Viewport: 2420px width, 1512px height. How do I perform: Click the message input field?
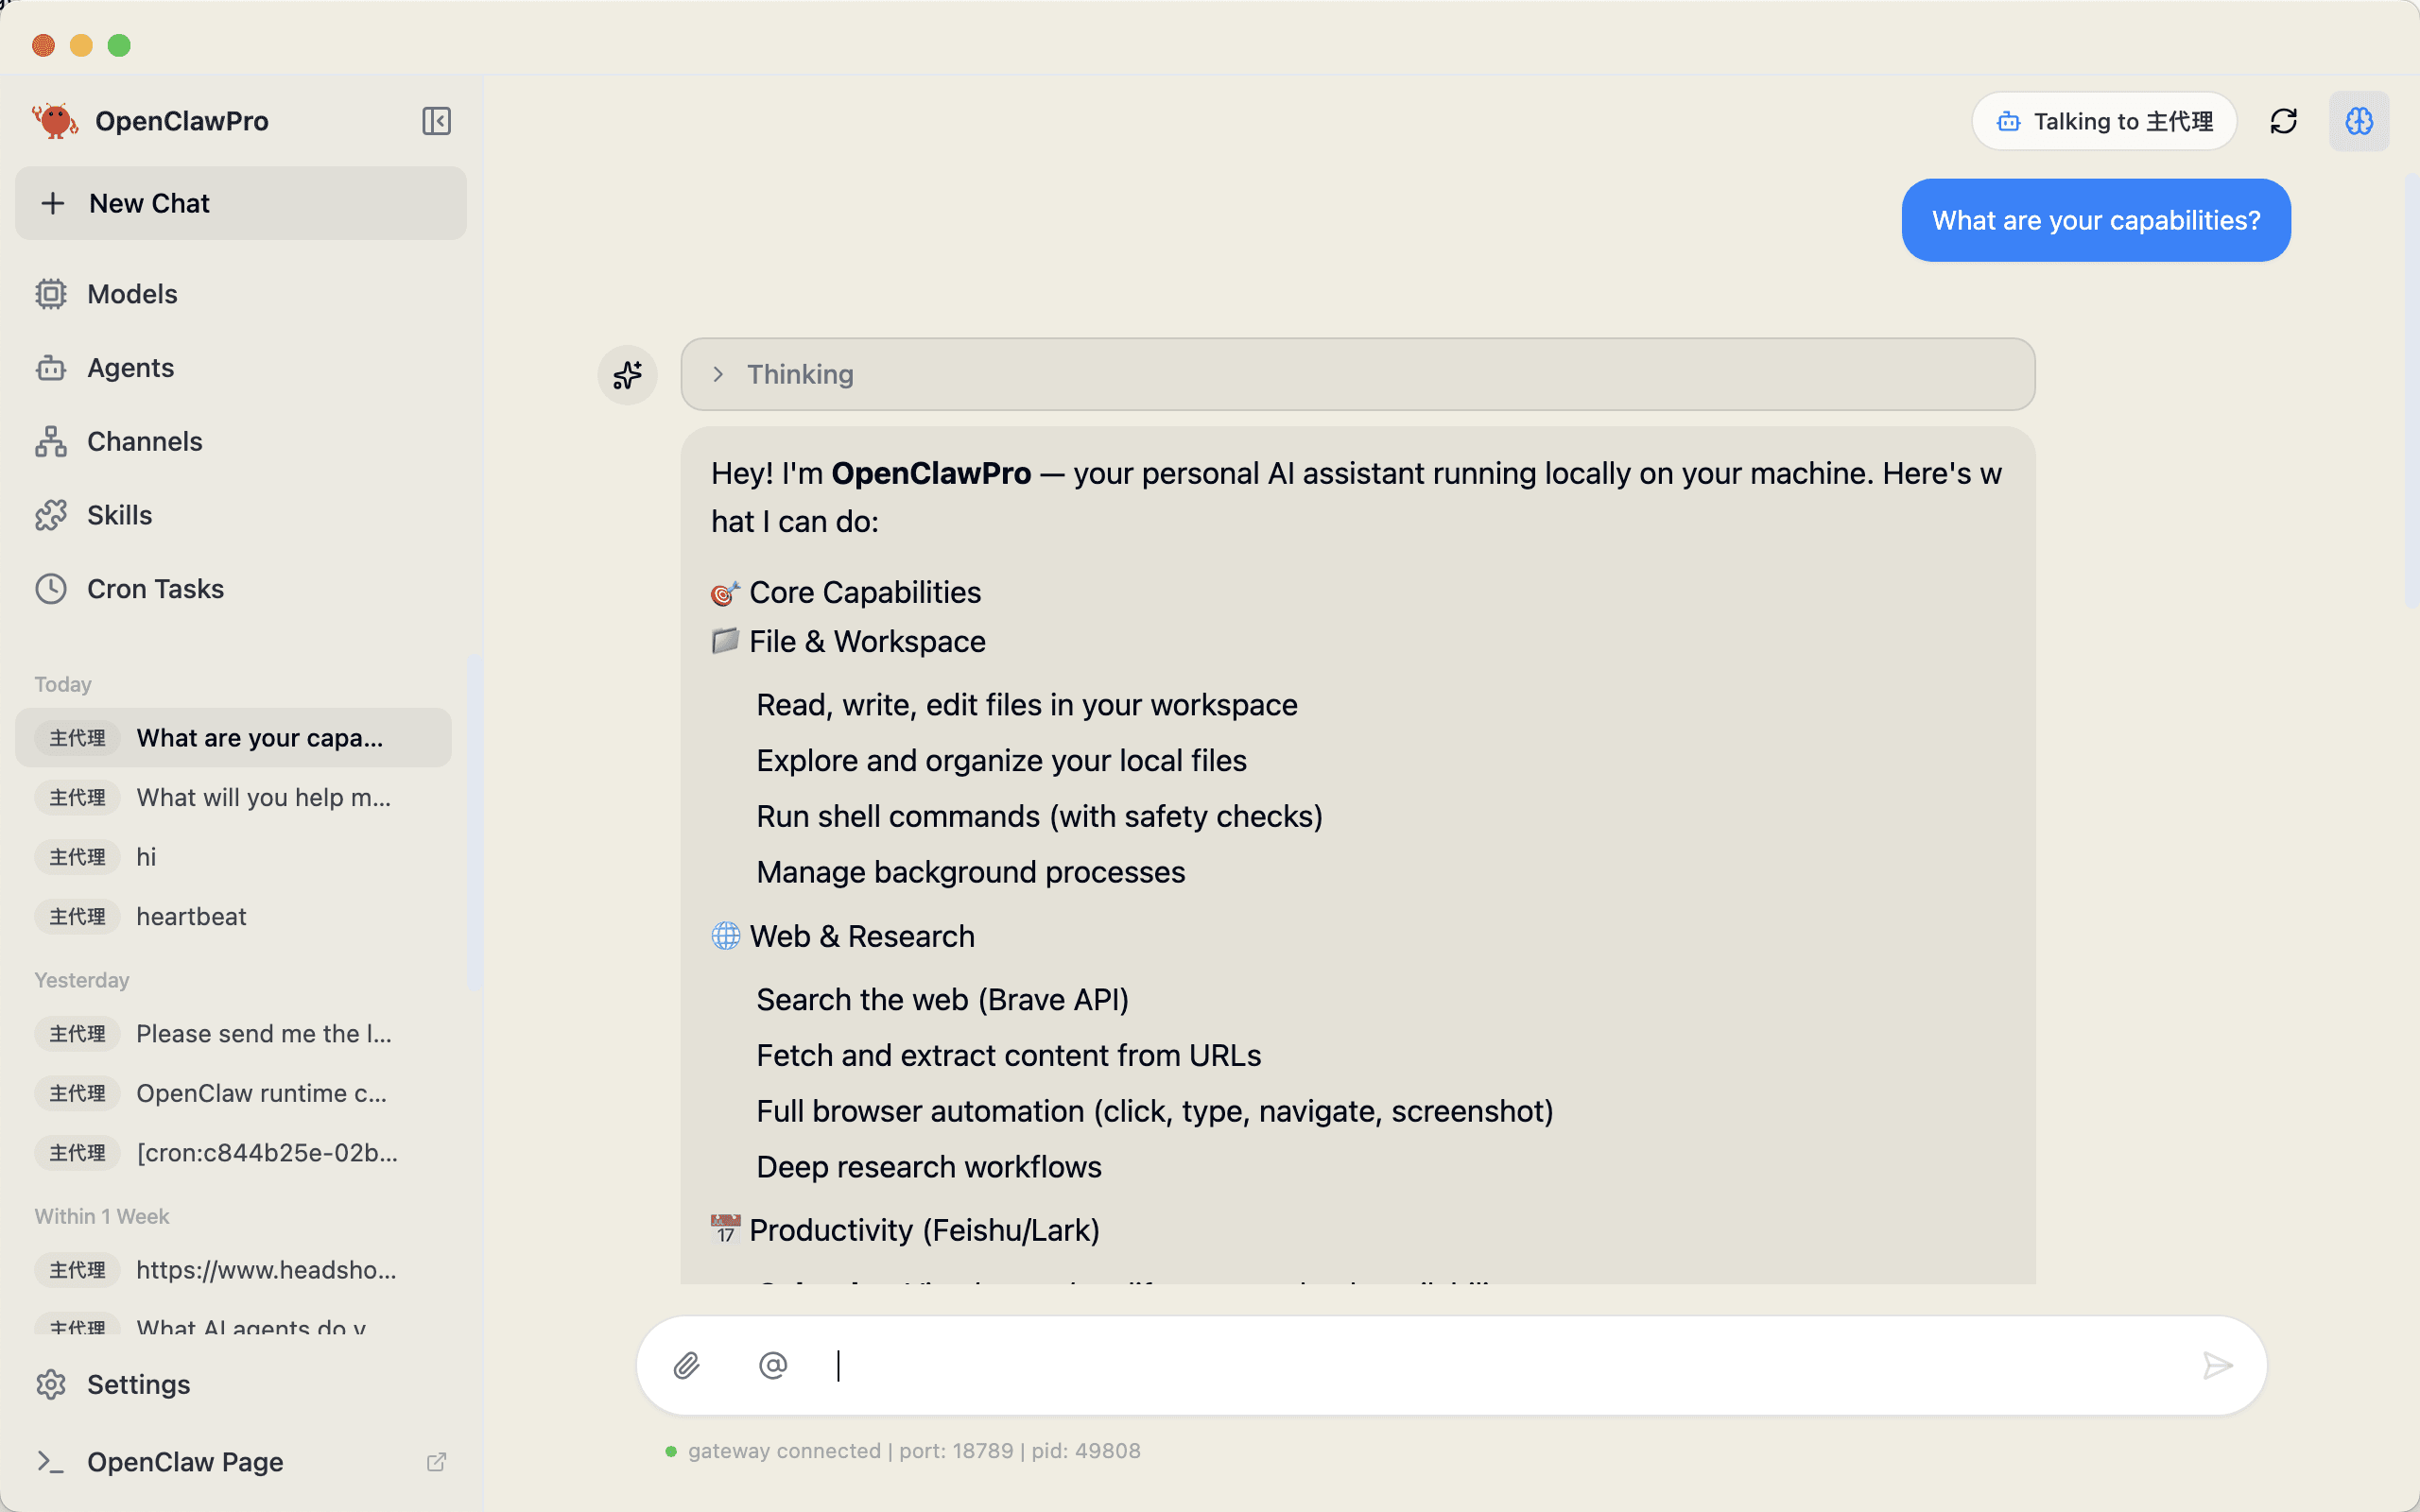point(1400,1364)
